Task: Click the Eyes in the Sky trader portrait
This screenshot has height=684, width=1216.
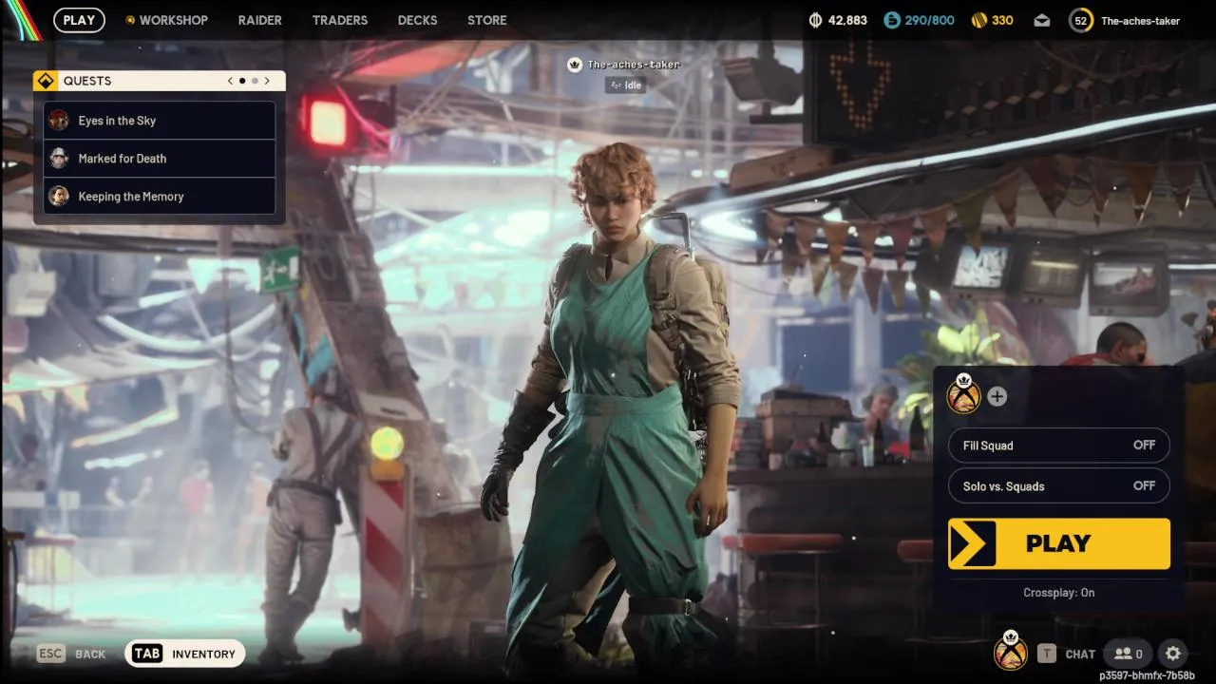Action: pyautogui.click(x=59, y=120)
